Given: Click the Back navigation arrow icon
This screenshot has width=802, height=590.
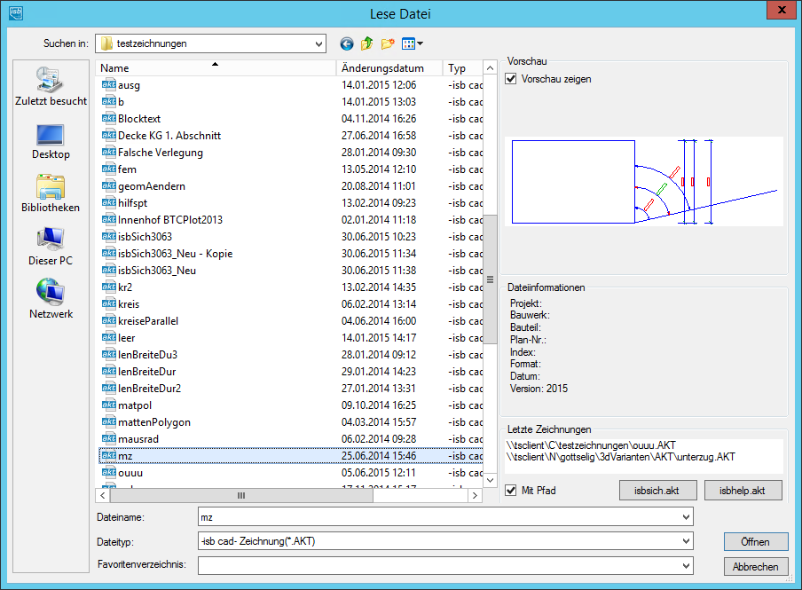Looking at the screenshot, I should pyautogui.click(x=346, y=43).
